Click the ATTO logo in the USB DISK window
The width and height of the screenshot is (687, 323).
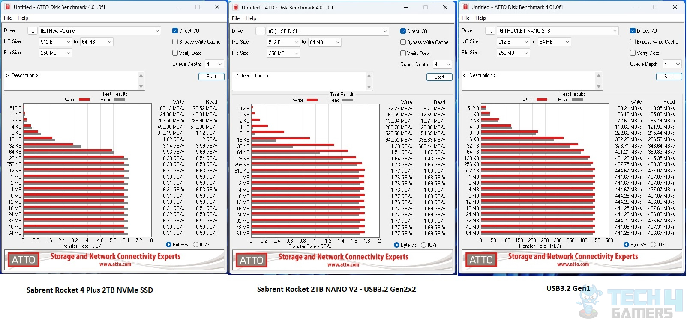click(251, 260)
